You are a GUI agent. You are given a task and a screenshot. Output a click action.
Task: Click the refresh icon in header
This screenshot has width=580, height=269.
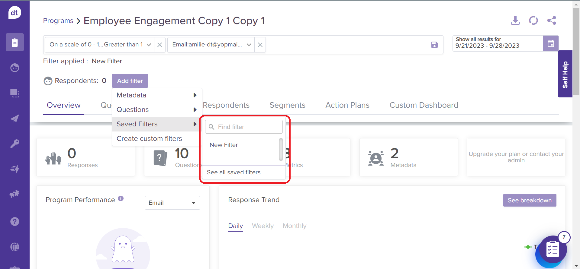pyautogui.click(x=533, y=21)
